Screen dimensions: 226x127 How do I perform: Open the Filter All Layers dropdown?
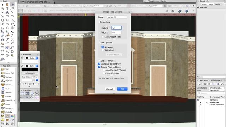(217, 90)
